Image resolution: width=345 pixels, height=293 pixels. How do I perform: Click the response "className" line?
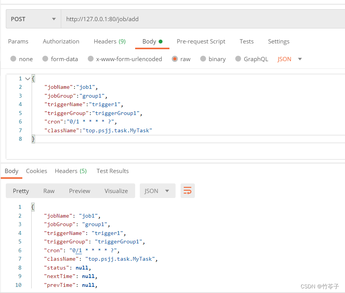click(101, 259)
